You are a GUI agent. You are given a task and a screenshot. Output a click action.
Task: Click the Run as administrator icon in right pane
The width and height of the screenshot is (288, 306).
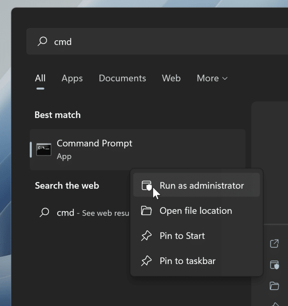[x=274, y=265]
